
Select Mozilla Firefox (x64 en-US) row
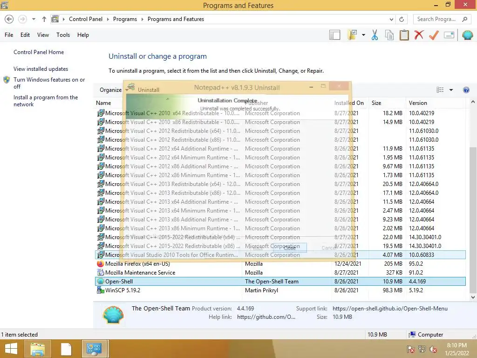[280, 264]
